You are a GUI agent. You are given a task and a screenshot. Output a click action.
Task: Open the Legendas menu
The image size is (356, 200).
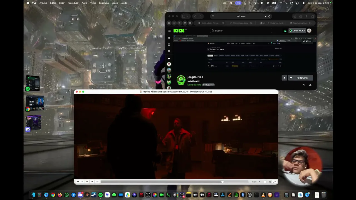(104, 3)
